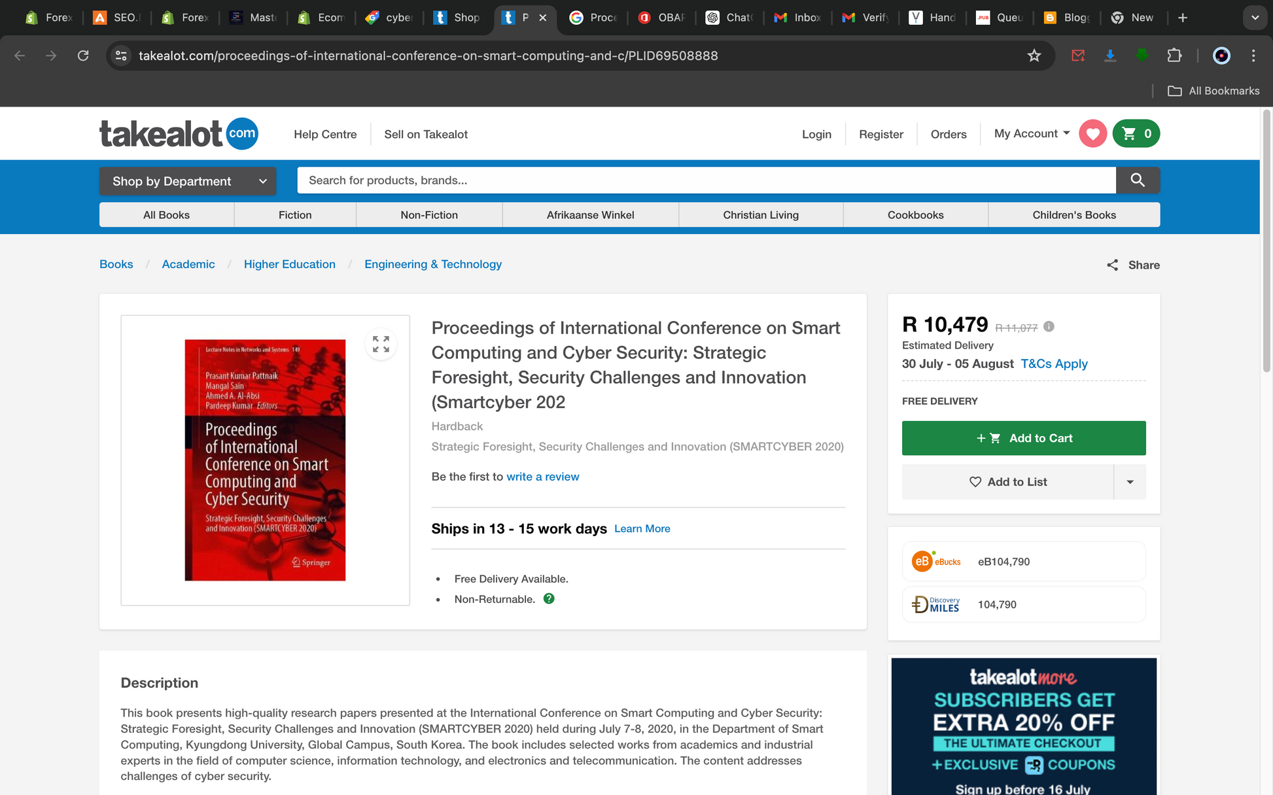Screen dimensions: 1273x795
Task: Click the Academic breadcrumb
Action: click(x=188, y=264)
